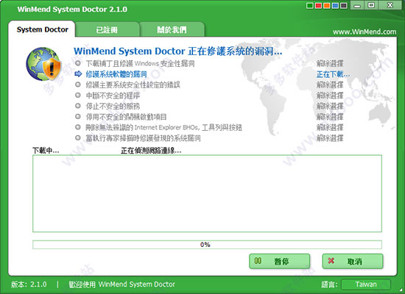Apply the dark gray theme swatch
The width and height of the screenshot is (405, 294).
[344, 5]
